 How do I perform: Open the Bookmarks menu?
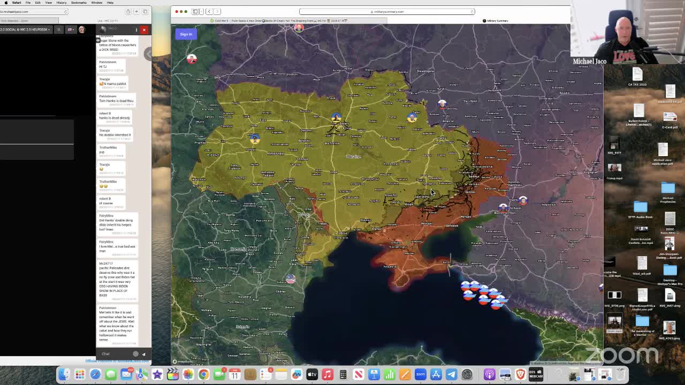pyautogui.click(x=79, y=3)
